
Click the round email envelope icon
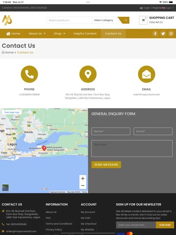point(147,74)
